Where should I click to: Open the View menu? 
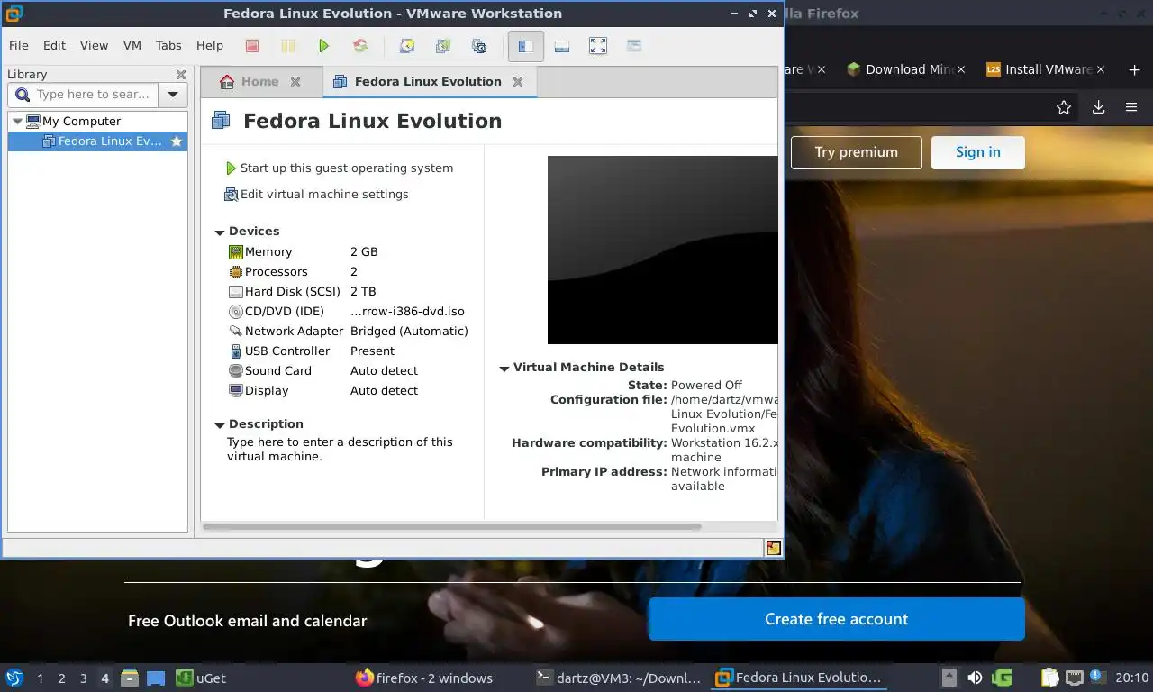coord(94,45)
